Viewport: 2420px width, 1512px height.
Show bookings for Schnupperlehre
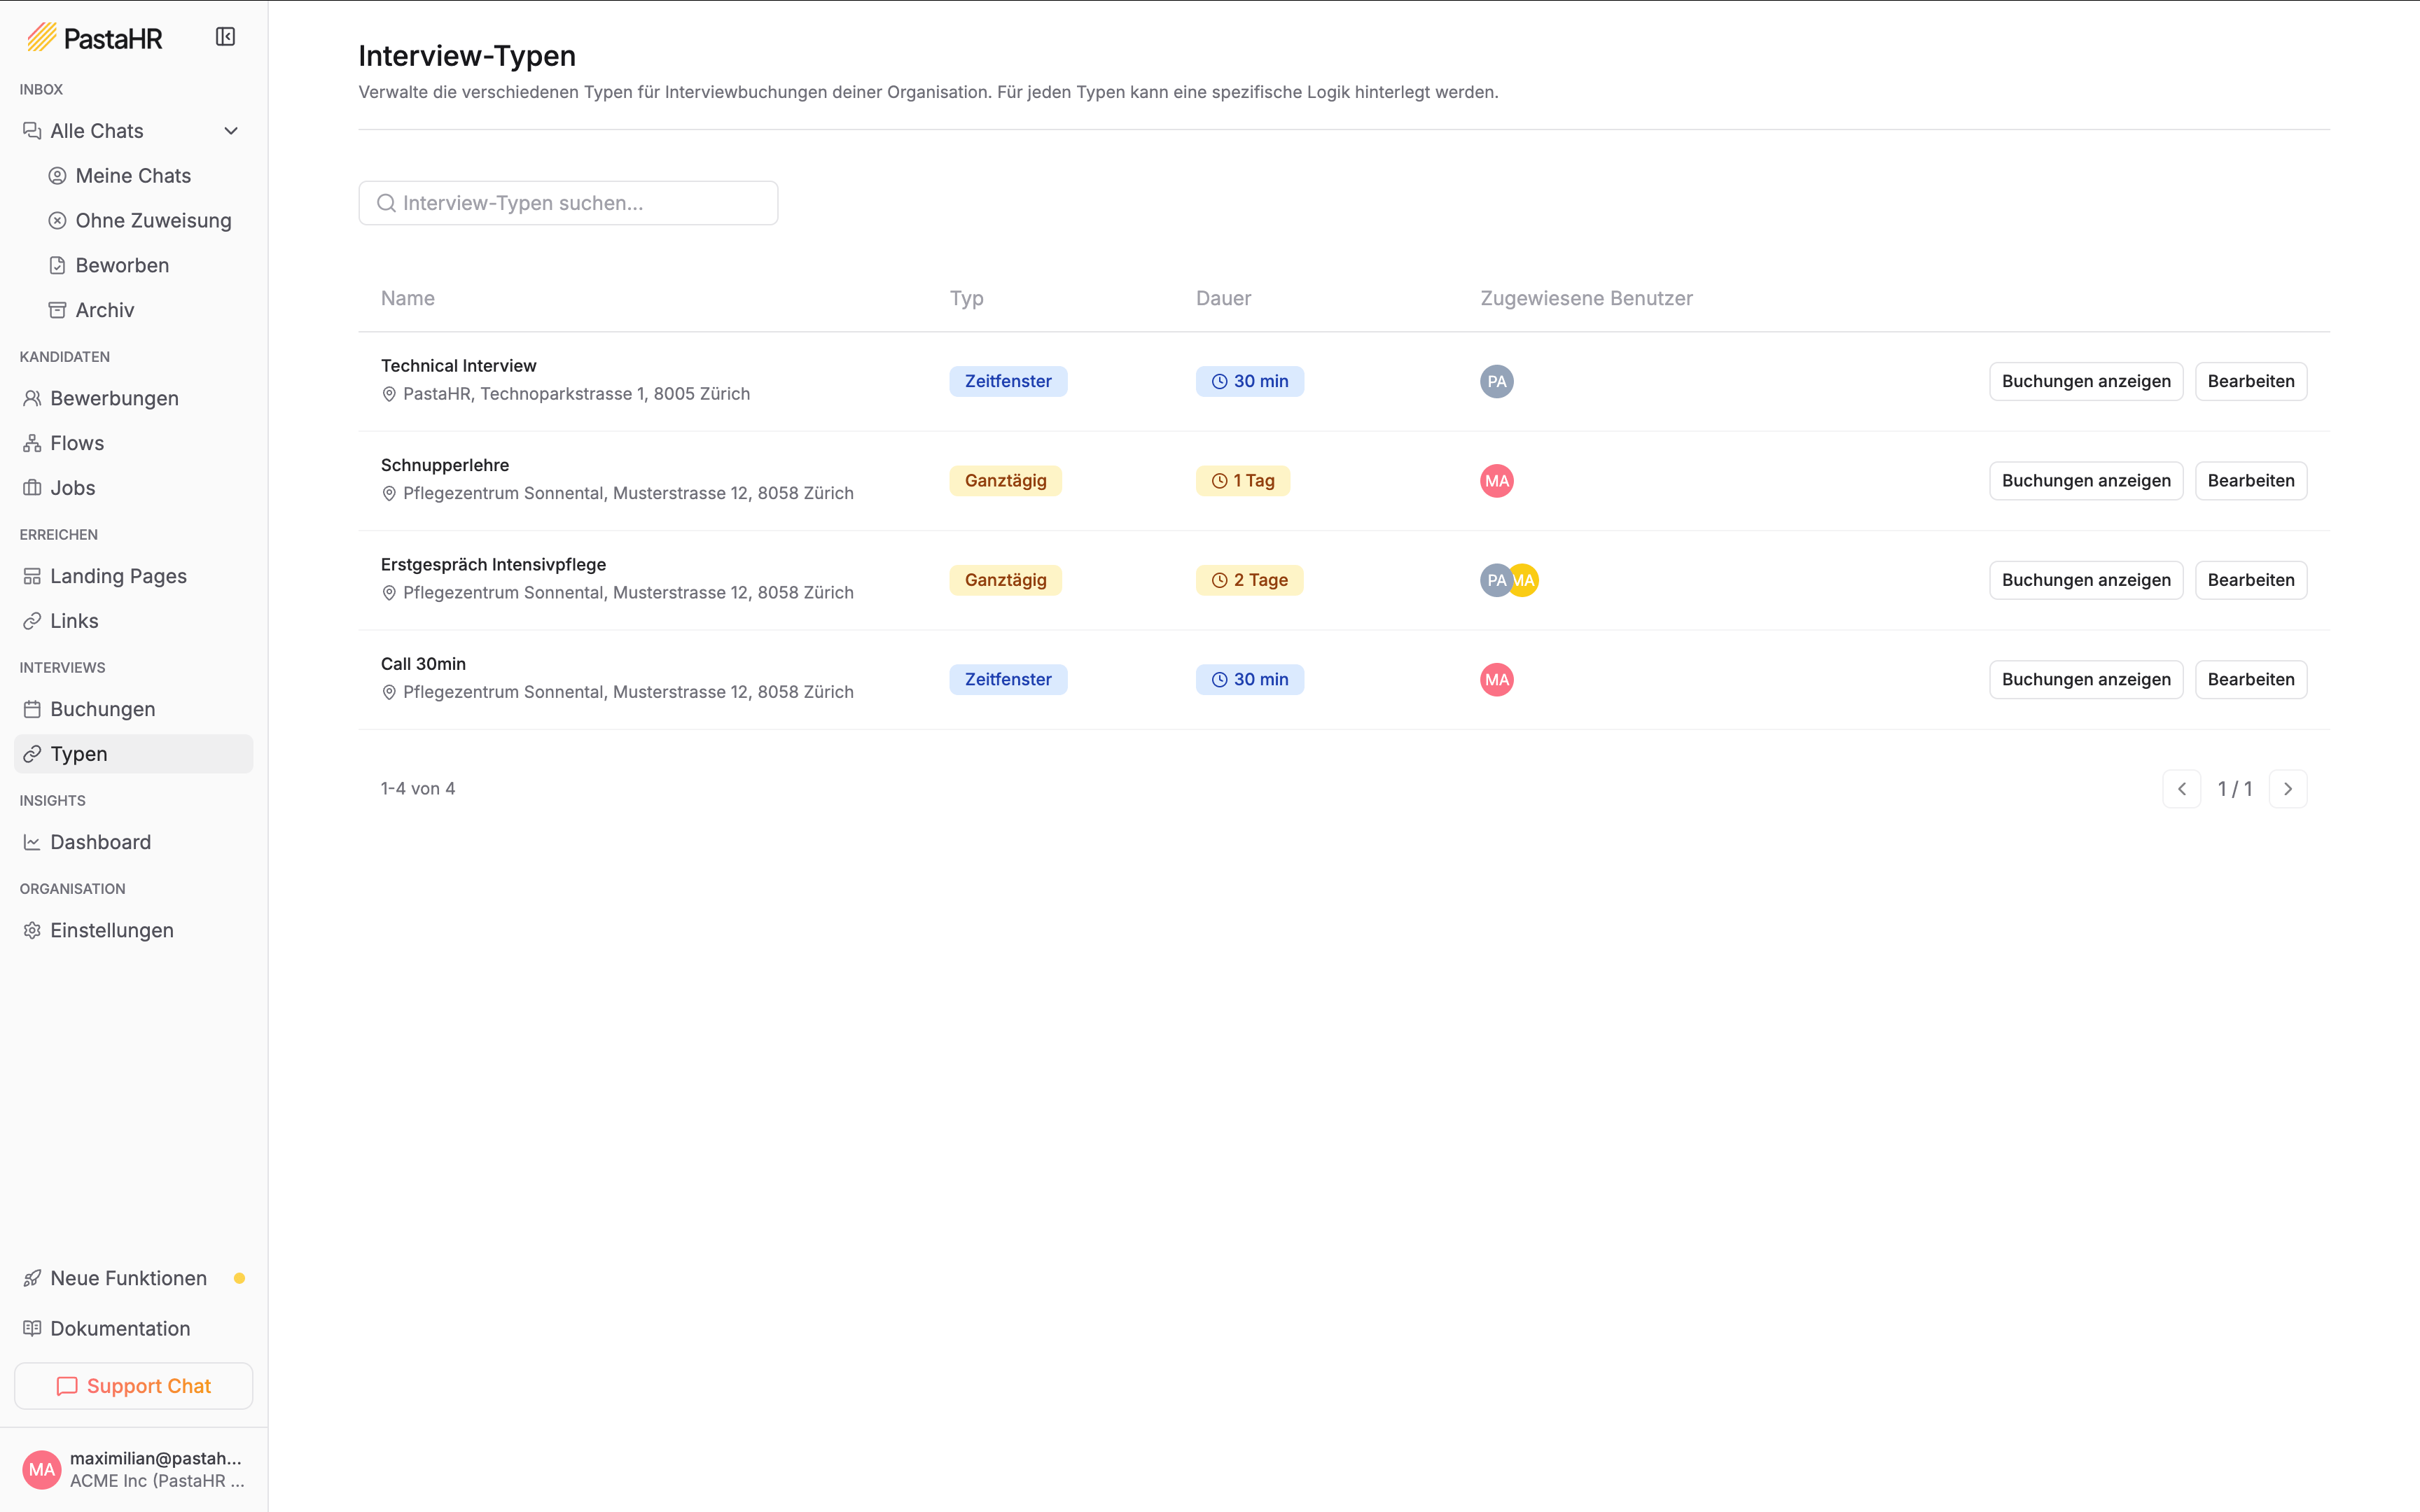[x=2086, y=481]
